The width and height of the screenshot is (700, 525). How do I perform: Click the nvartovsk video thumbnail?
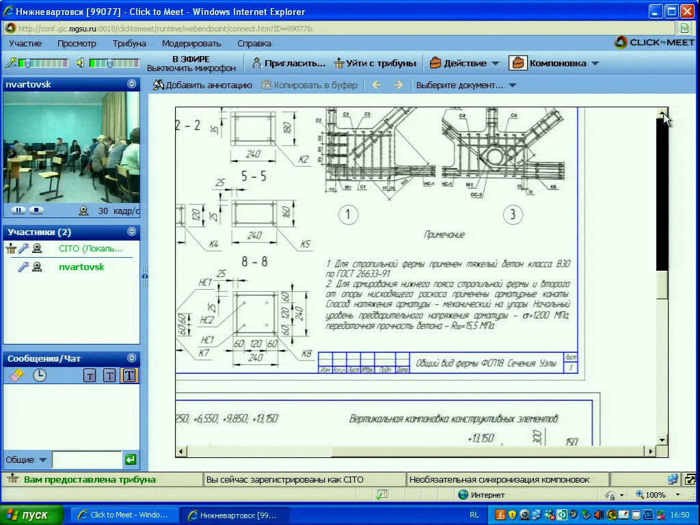71,148
